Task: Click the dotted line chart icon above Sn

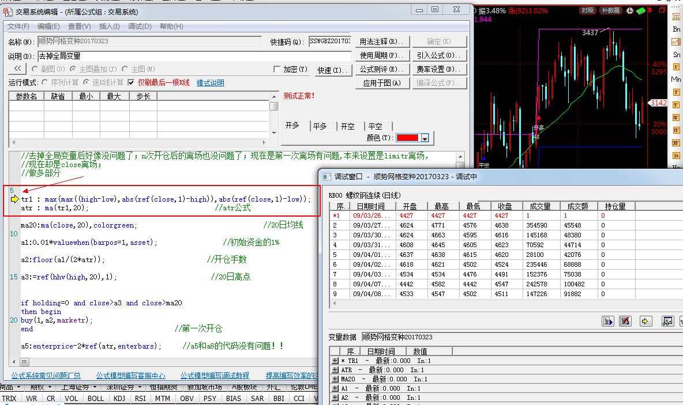Action: click(676, 41)
